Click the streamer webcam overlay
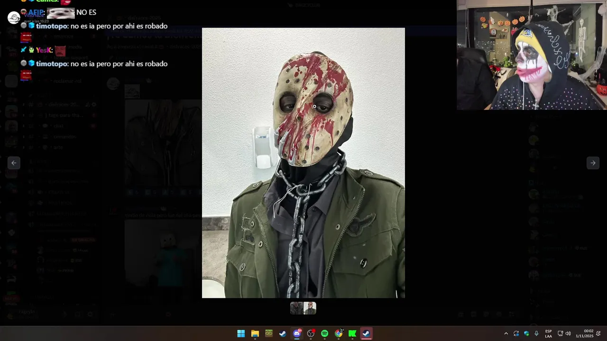The width and height of the screenshot is (607, 341). click(532, 55)
